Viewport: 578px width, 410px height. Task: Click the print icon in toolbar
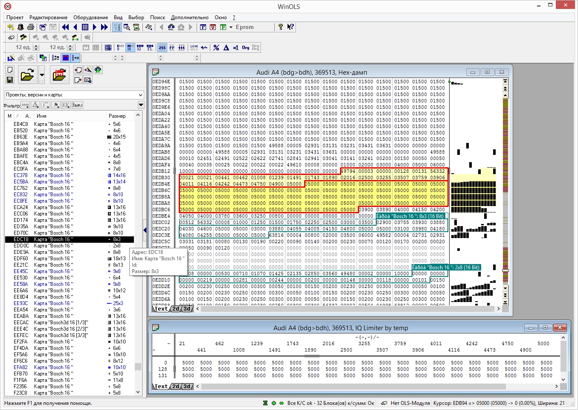[x=30, y=27]
